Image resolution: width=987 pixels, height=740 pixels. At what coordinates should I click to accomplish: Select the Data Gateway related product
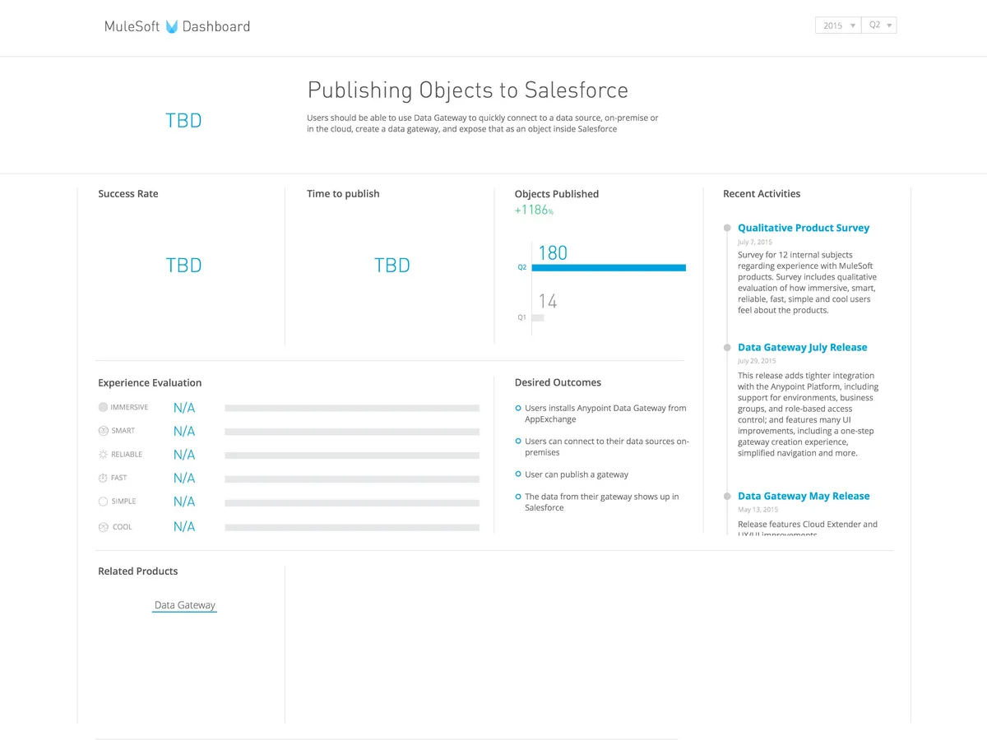pyautogui.click(x=185, y=605)
